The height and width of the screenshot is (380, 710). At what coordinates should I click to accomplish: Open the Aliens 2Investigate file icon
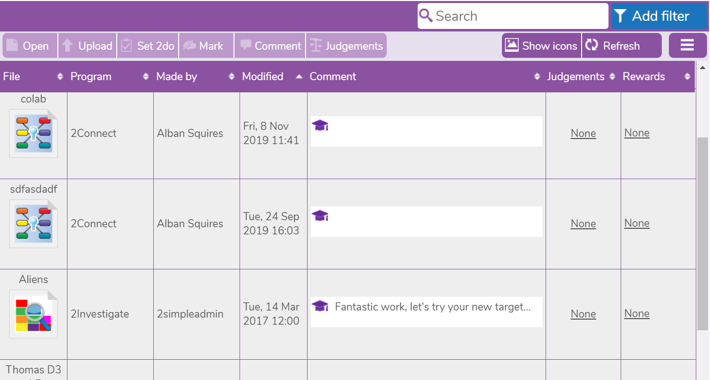coord(33,314)
